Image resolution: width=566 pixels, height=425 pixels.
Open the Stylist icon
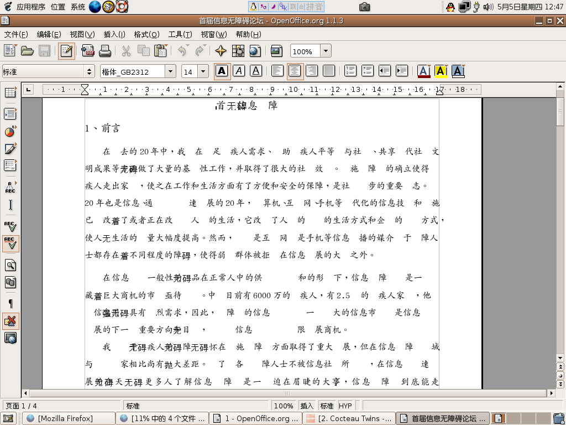pos(238,51)
